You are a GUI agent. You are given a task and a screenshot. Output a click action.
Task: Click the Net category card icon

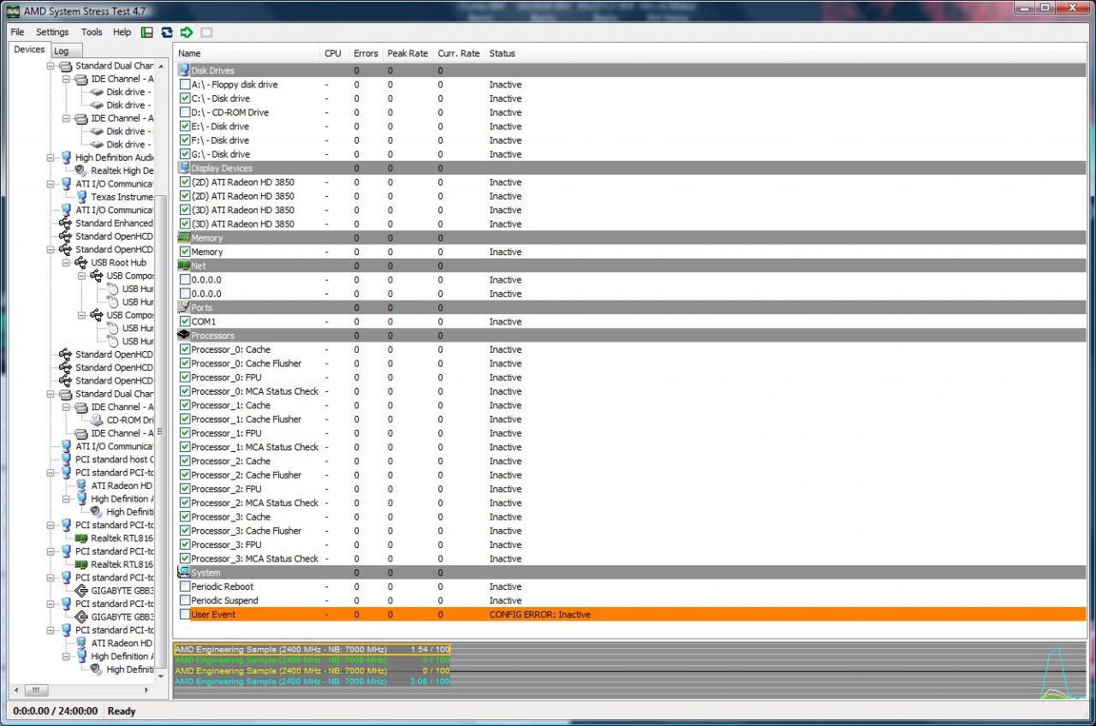point(184,265)
